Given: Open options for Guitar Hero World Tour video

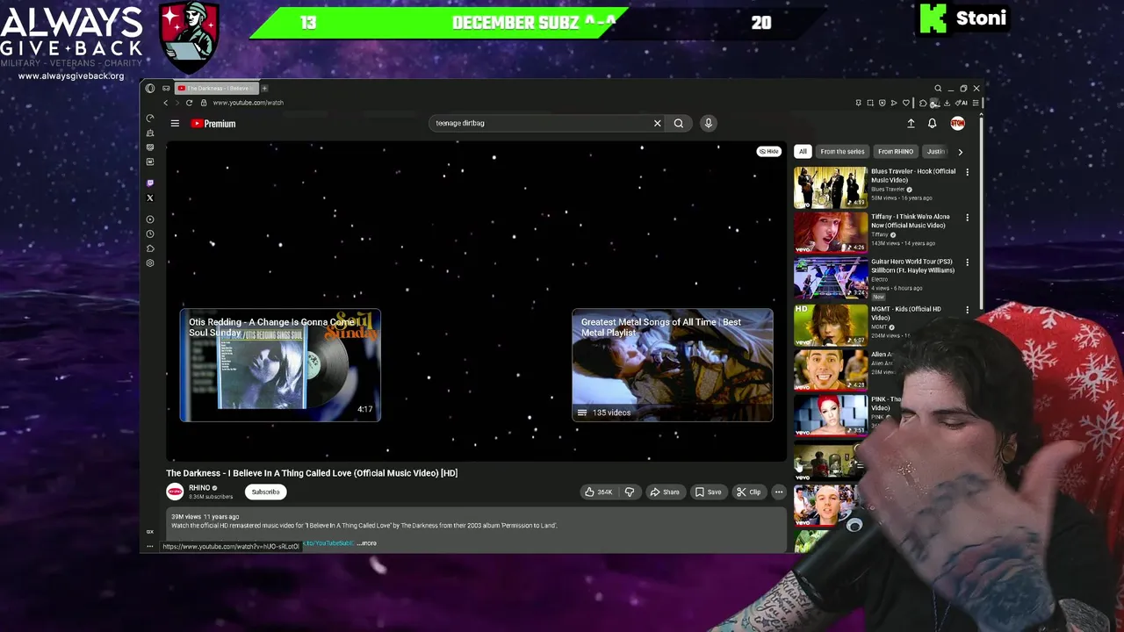Looking at the screenshot, I should point(967,262).
